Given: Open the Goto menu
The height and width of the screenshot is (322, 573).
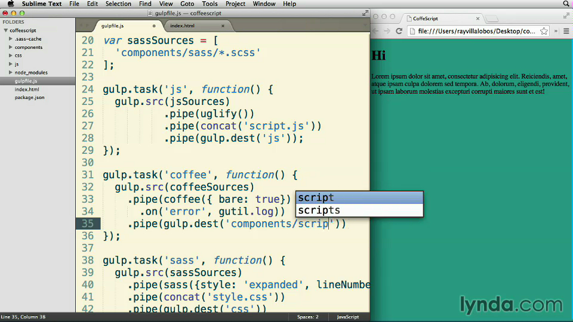Looking at the screenshot, I should pyautogui.click(x=187, y=4).
